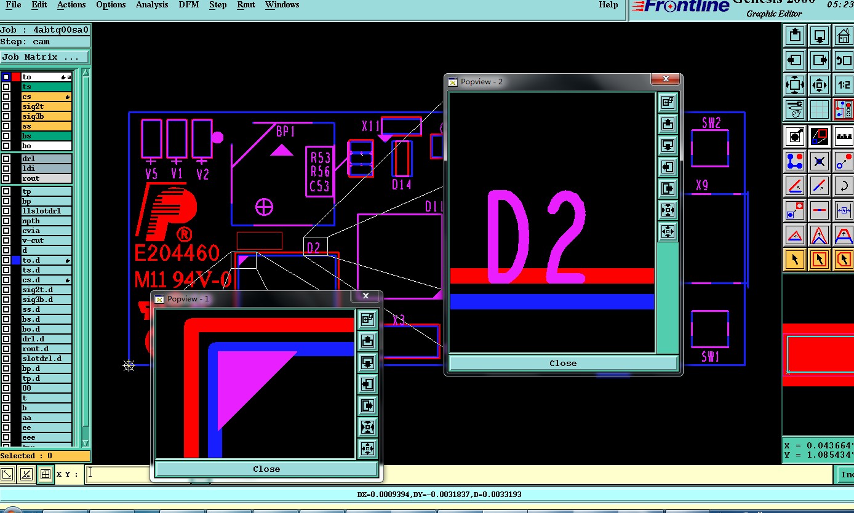Click the red color swatch of layer to
Screen dimensions: 854x513
[x=16, y=77]
